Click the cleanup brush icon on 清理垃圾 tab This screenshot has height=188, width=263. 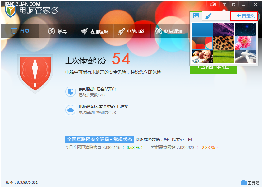click(84, 31)
